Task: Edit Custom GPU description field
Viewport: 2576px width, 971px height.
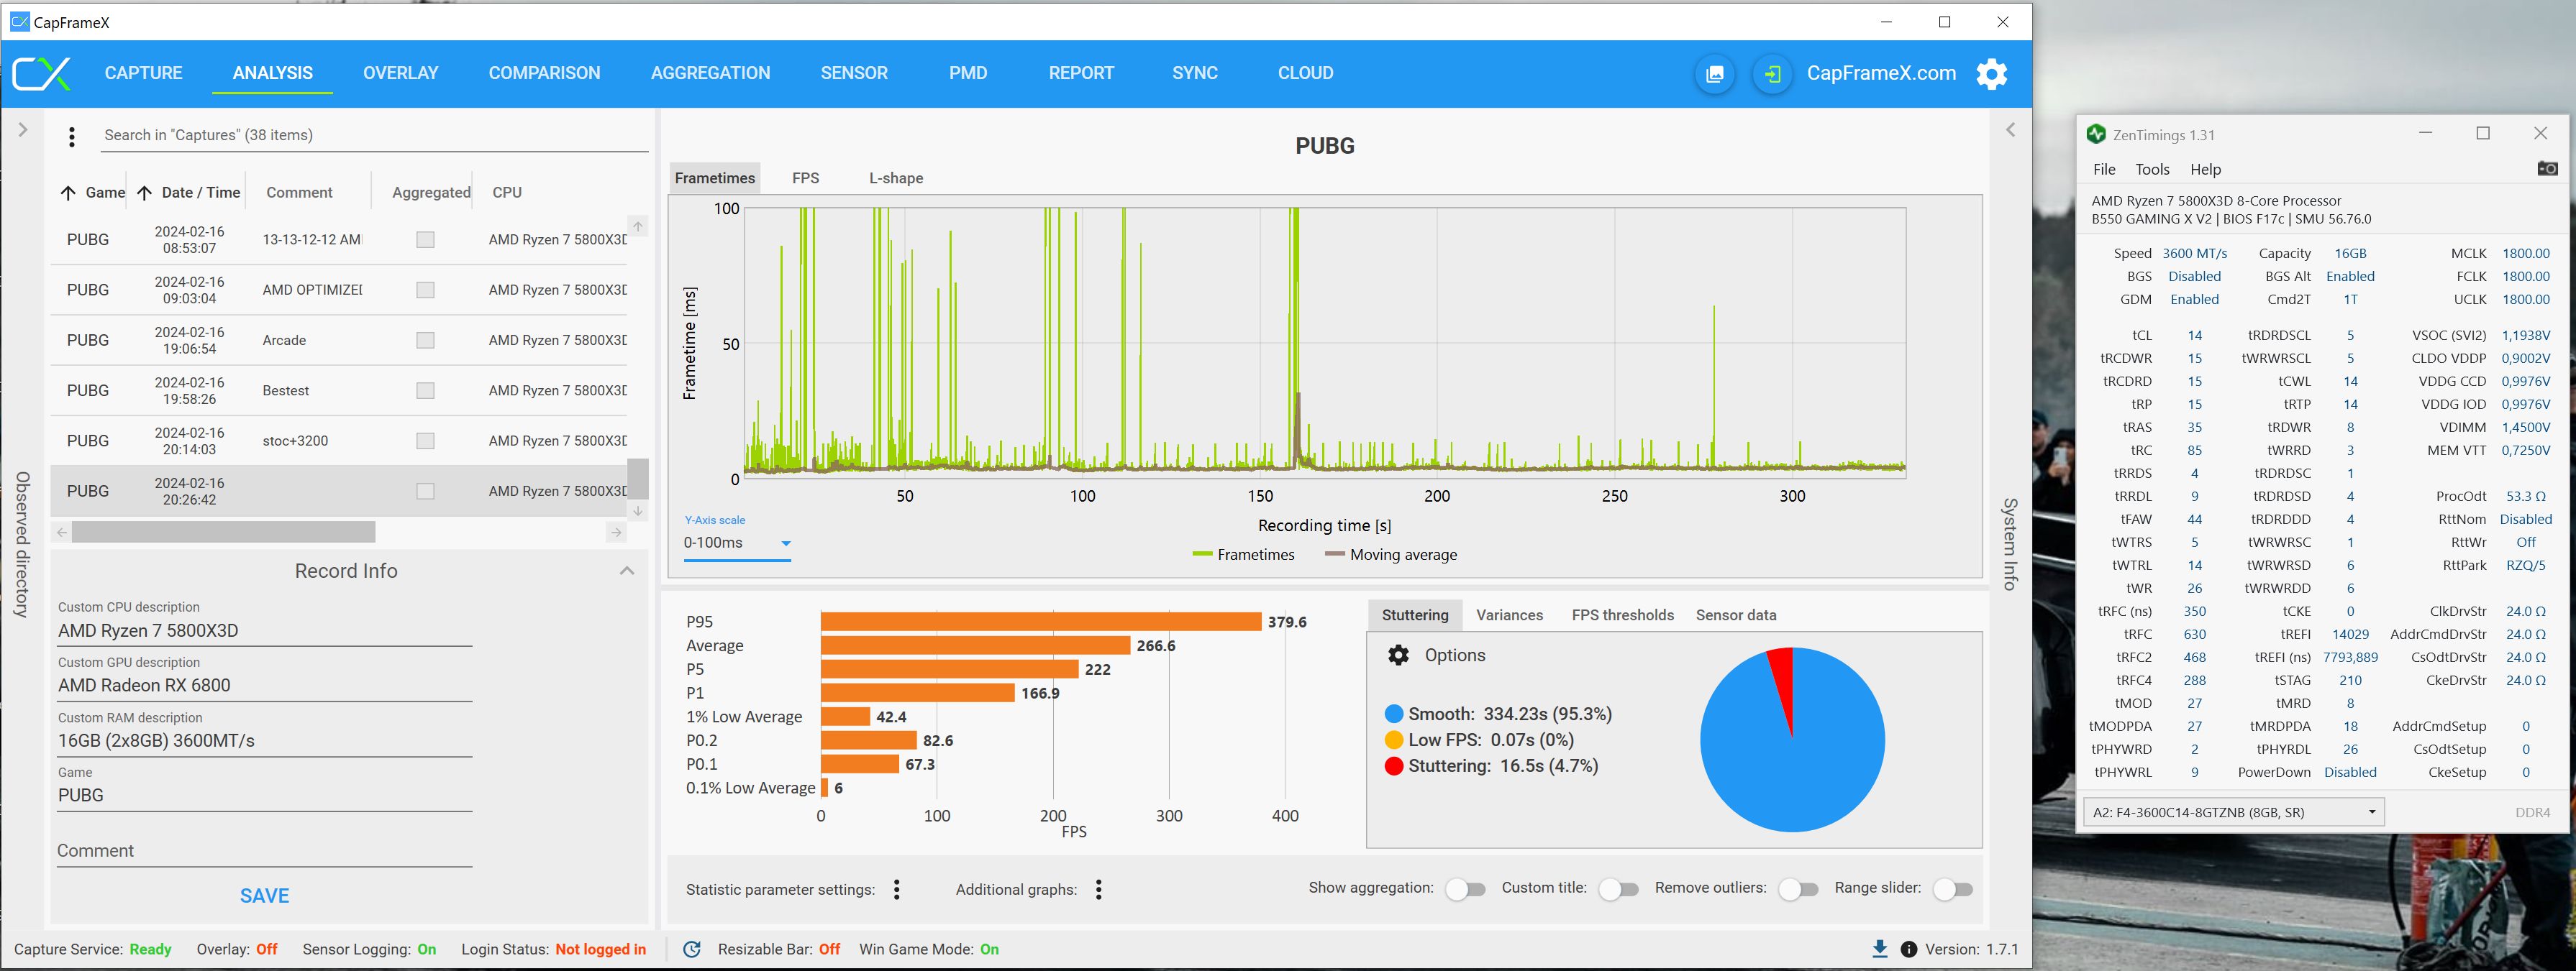Action: [x=264, y=685]
